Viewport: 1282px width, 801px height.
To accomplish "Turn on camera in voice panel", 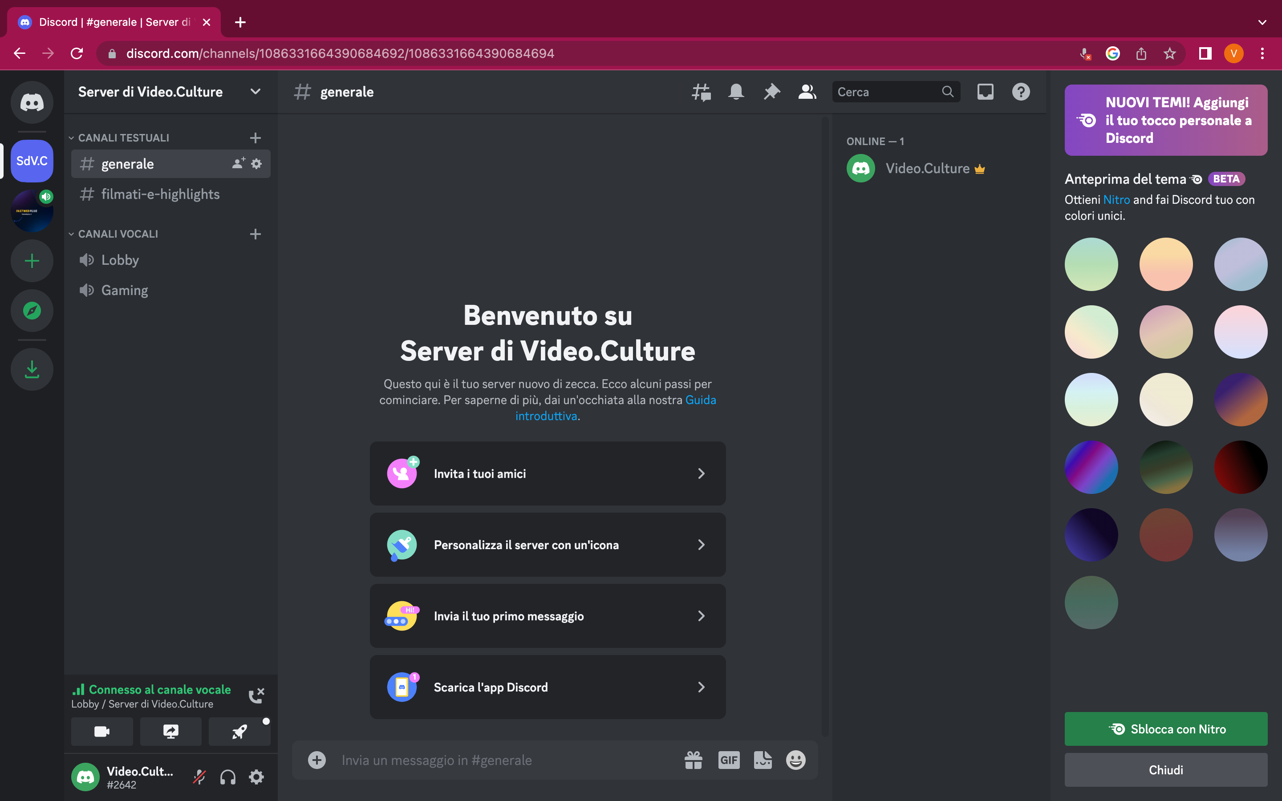I will click(x=101, y=731).
